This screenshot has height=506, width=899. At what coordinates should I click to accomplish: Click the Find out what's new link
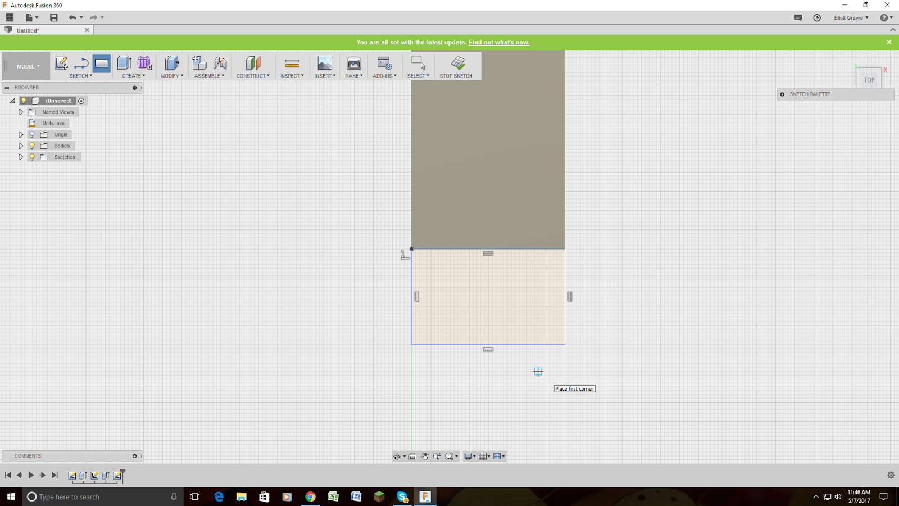[x=499, y=42]
